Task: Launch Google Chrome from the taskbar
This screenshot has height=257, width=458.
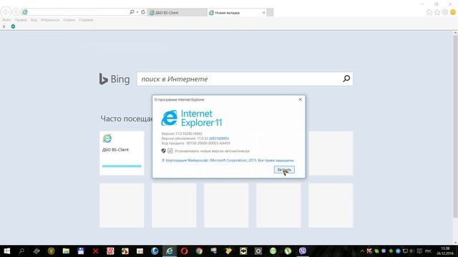Action: 199,251
